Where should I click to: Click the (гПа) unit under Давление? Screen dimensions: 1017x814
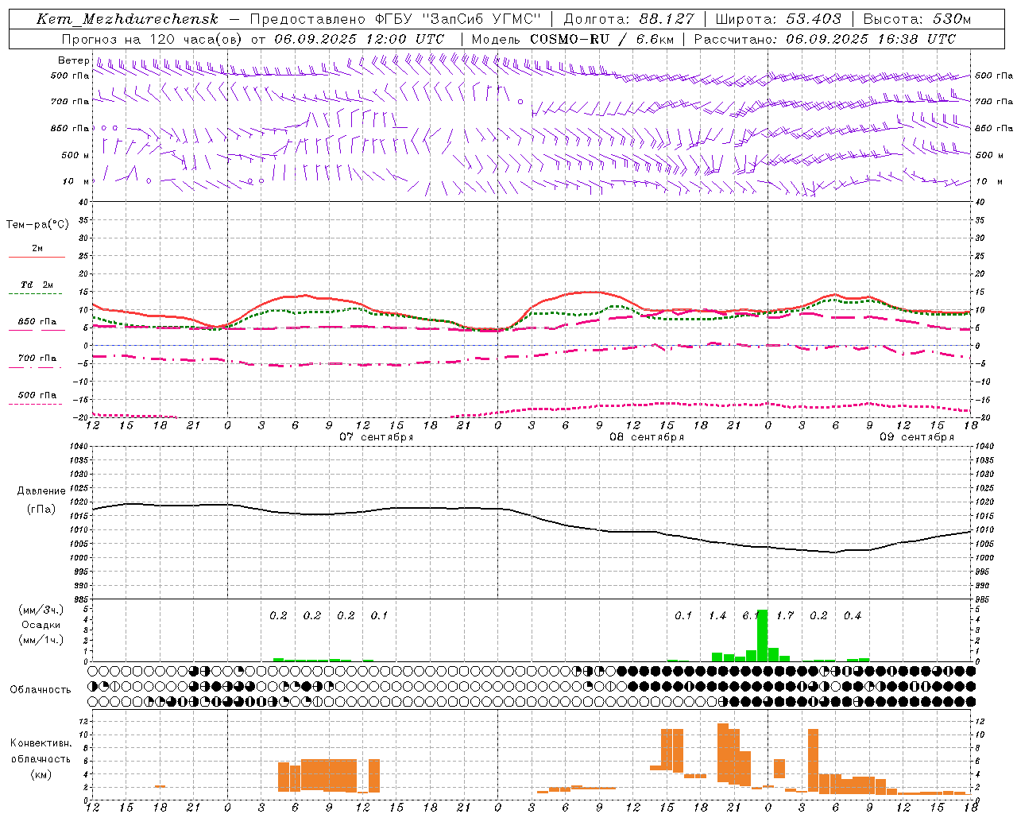[x=41, y=510]
